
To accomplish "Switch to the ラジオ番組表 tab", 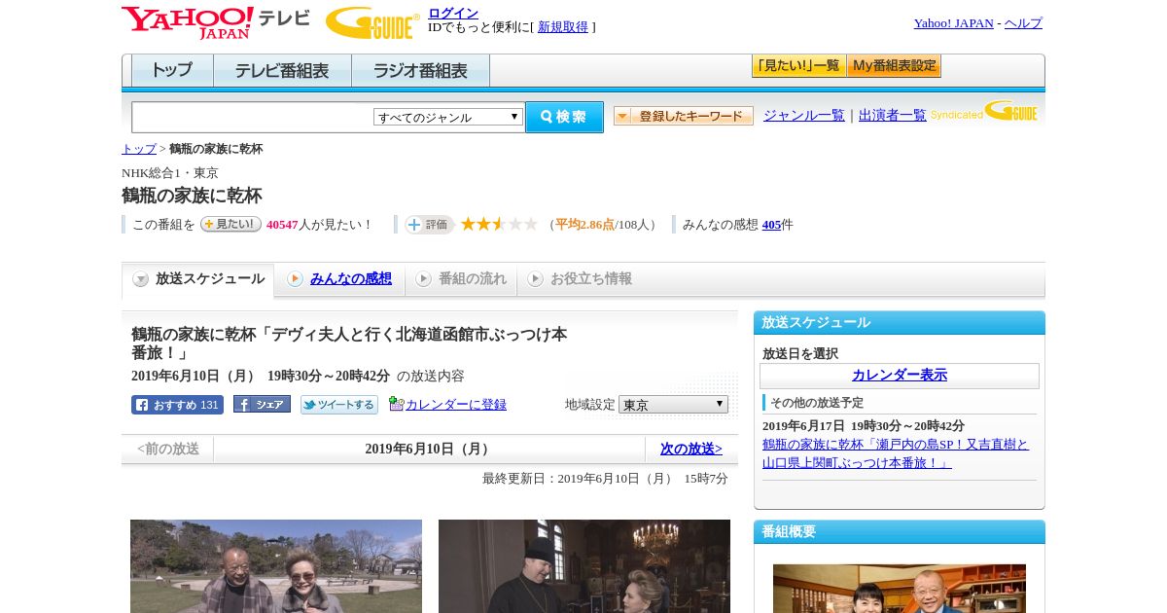I will [x=420, y=71].
